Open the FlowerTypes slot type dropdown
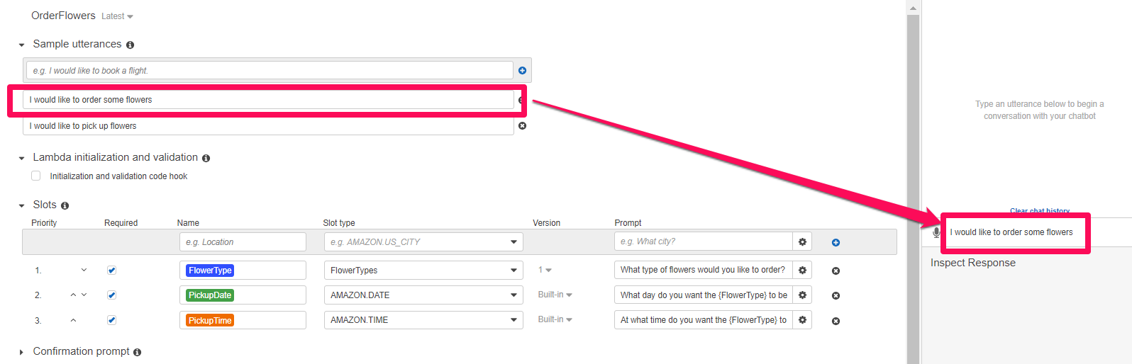Viewport: 1132px width, 364px height. [x=423, y=271]
